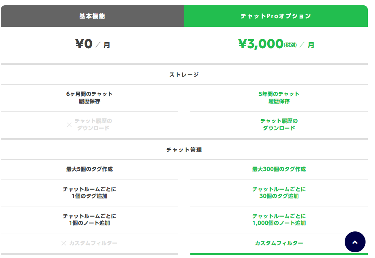Click チャットルームごとに30個のタグ追加 text

pos(279,192)
